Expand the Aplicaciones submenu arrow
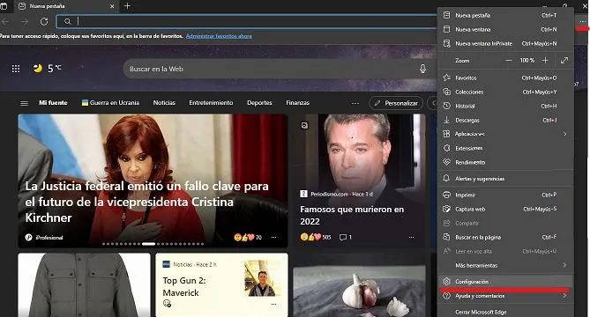Viewport: 590px width, 317px height. pyautogui.click(x=564, y=134)
